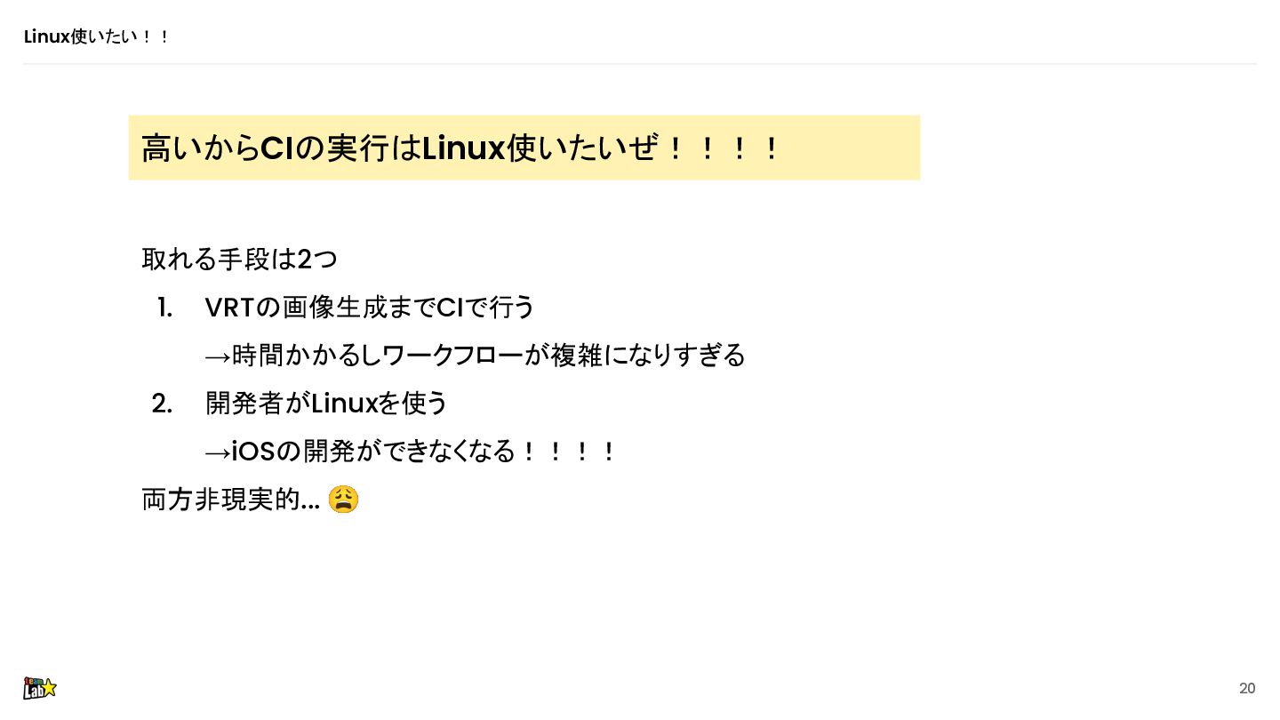Click the list number '2.'

(x=162, y=404)
